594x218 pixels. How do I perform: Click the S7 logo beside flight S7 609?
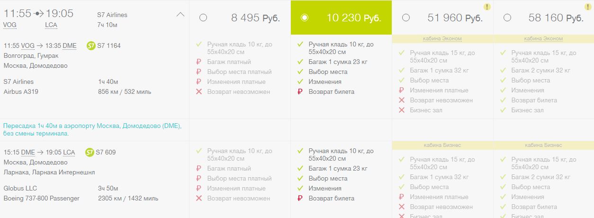point(90,153)
